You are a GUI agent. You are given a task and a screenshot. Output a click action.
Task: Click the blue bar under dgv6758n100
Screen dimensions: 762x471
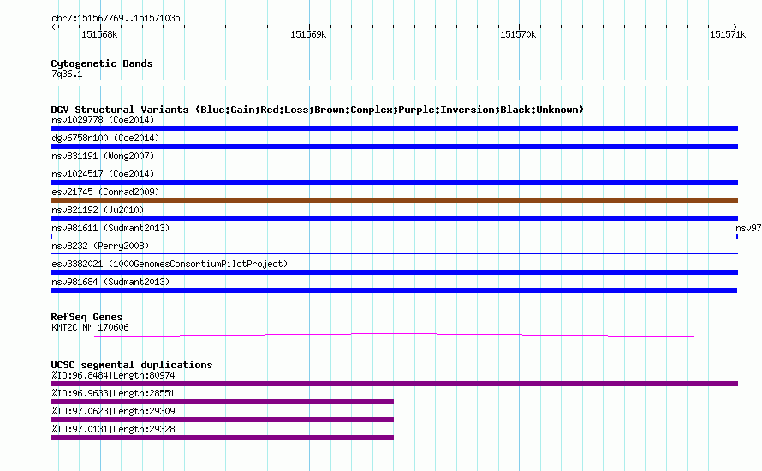tap(394, 146)
